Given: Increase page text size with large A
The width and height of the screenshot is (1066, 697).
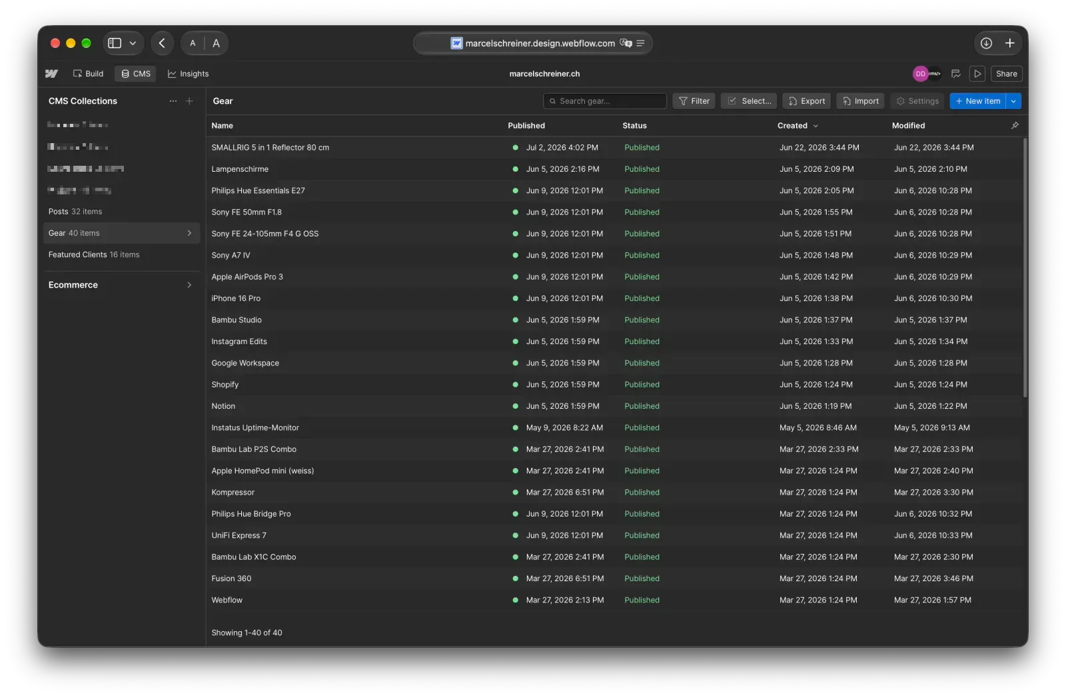Looking at the screenshot, I should [216, 43].
